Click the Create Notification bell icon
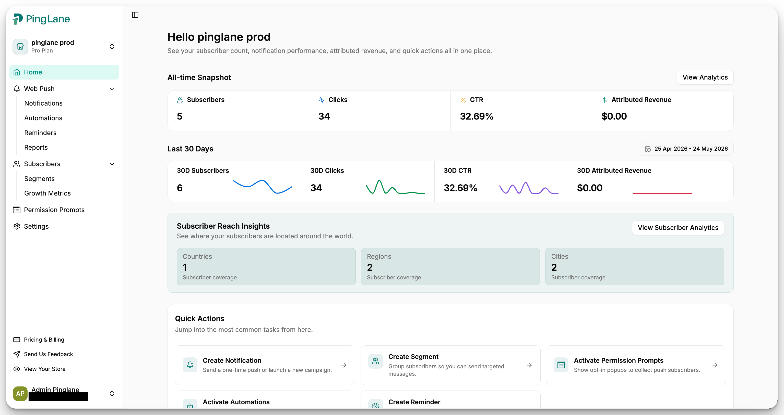Image resolution: width=784 pixels, height=415 pixels. (190, 365)
